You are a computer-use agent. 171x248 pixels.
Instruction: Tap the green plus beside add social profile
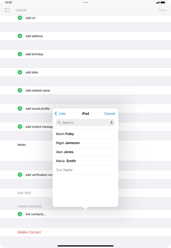pos(20,109)
